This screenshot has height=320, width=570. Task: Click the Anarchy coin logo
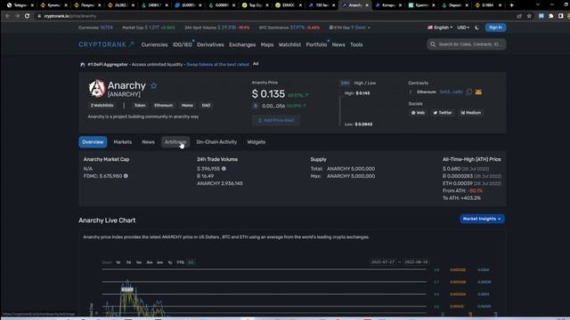pos(97,88)
